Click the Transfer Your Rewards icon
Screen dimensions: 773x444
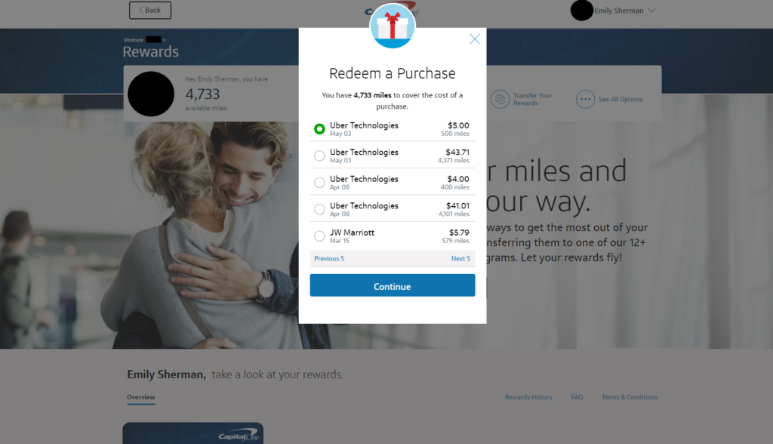(x=500, y=99)
